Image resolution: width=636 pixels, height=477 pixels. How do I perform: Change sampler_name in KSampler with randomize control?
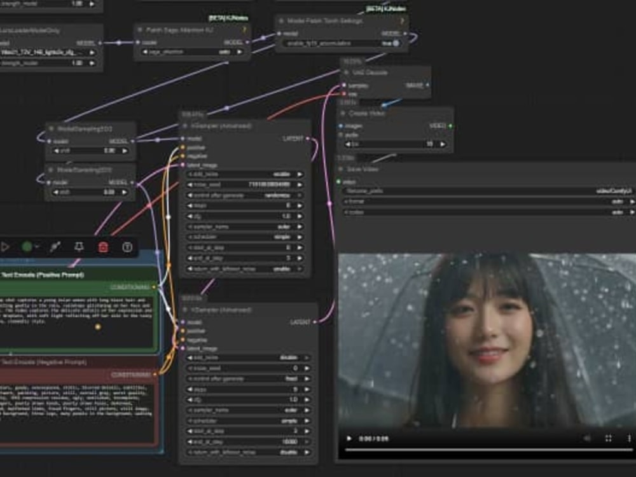[245, 227]
